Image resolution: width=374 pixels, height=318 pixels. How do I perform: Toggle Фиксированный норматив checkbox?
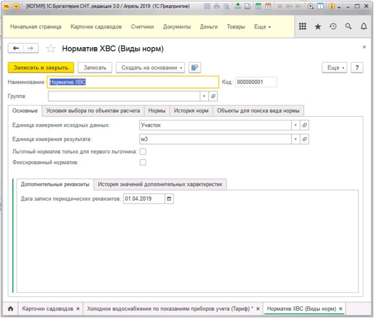pos(143,162)
